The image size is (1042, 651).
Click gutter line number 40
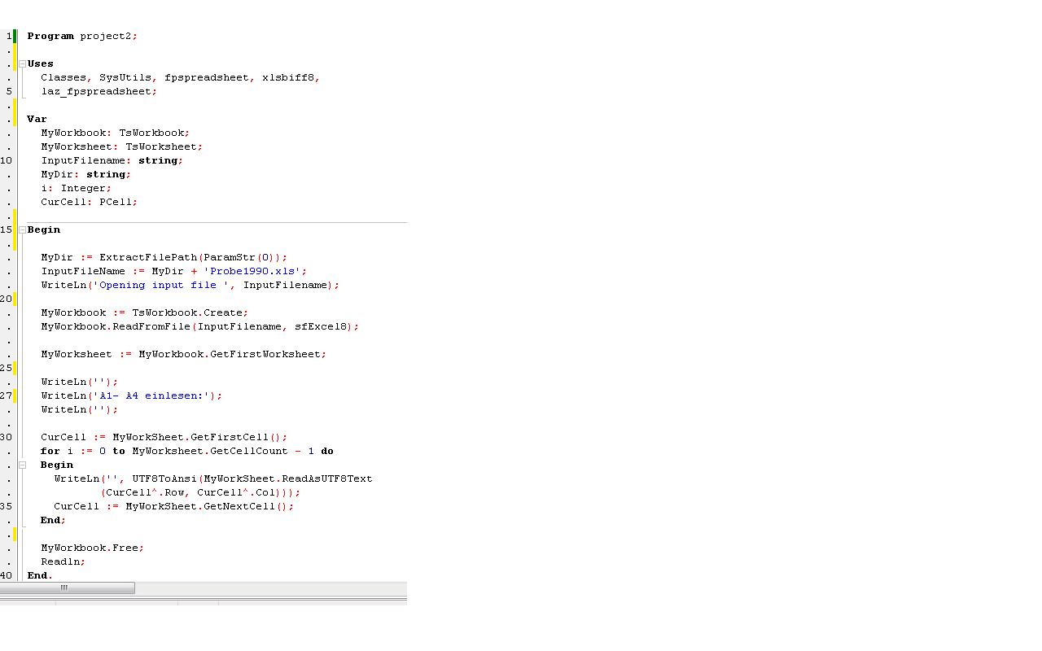click(x=7, y=575)
